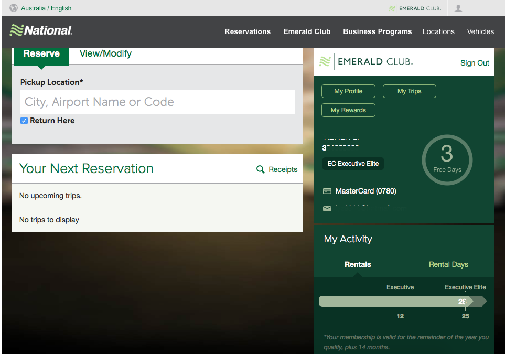Click the No upcoming trips text
The height and width of the screenshot is (354, 516).
50,196
